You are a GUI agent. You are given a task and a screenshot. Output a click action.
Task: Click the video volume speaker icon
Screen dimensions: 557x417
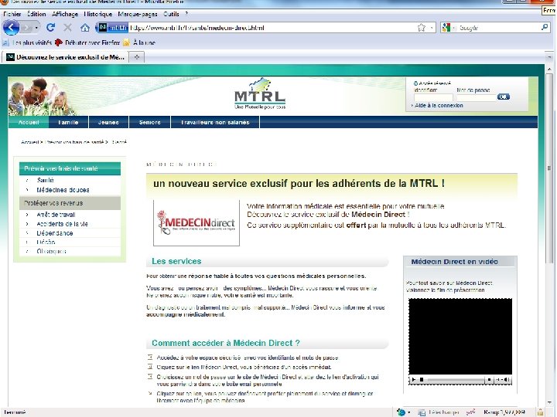click(x=507, y=380)
